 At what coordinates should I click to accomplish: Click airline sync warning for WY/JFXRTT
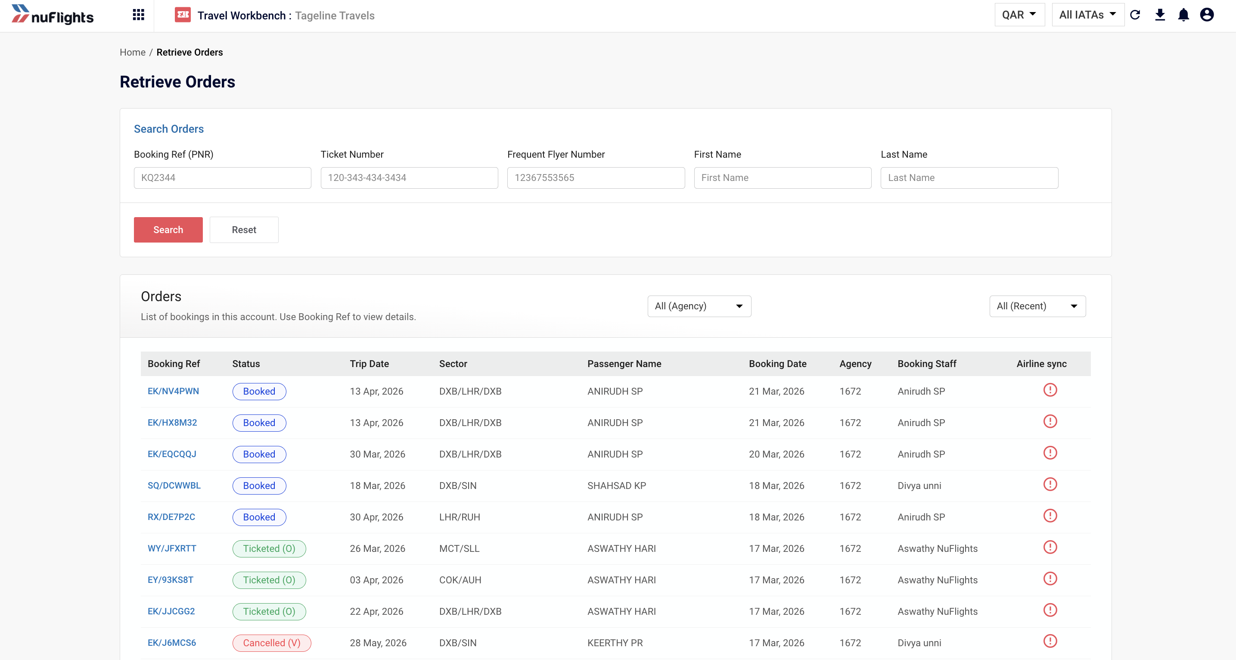click(1050, 547)
